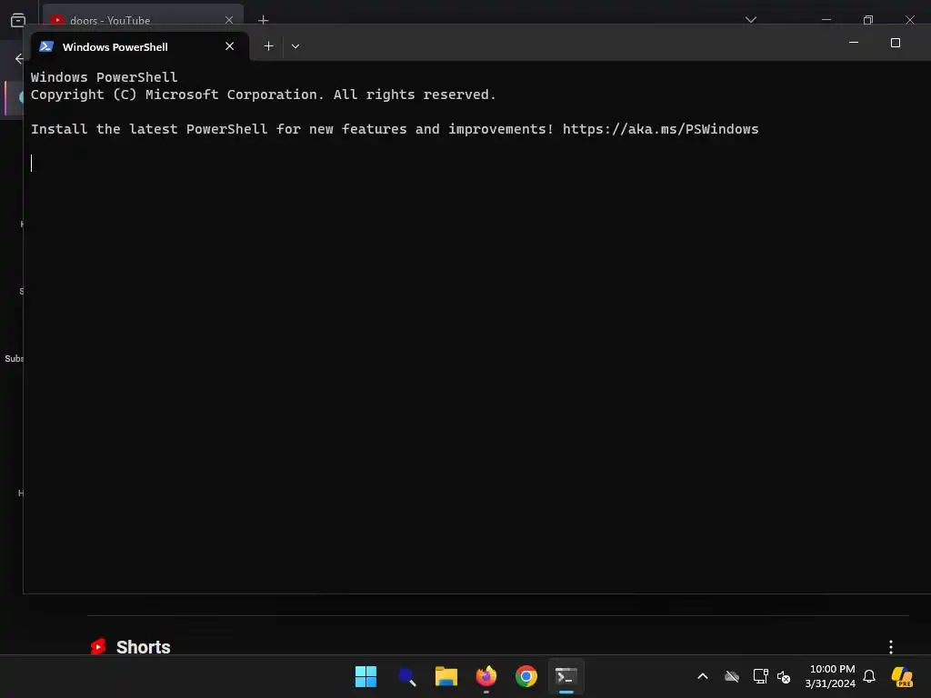Open a new terminal tab with plus

[268, 46]
